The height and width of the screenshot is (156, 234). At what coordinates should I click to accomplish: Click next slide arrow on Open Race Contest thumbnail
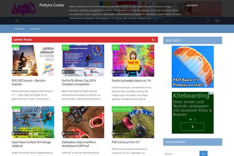pyautogui.click(x=19, y=111)
